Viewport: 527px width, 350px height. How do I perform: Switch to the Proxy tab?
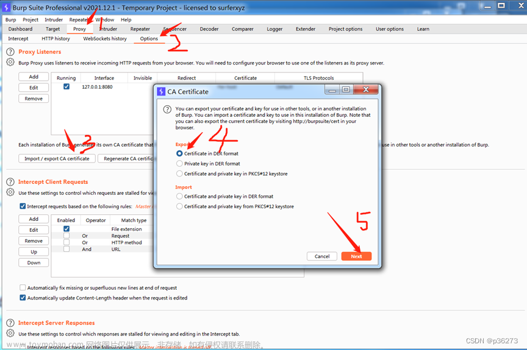pos(80,29)
